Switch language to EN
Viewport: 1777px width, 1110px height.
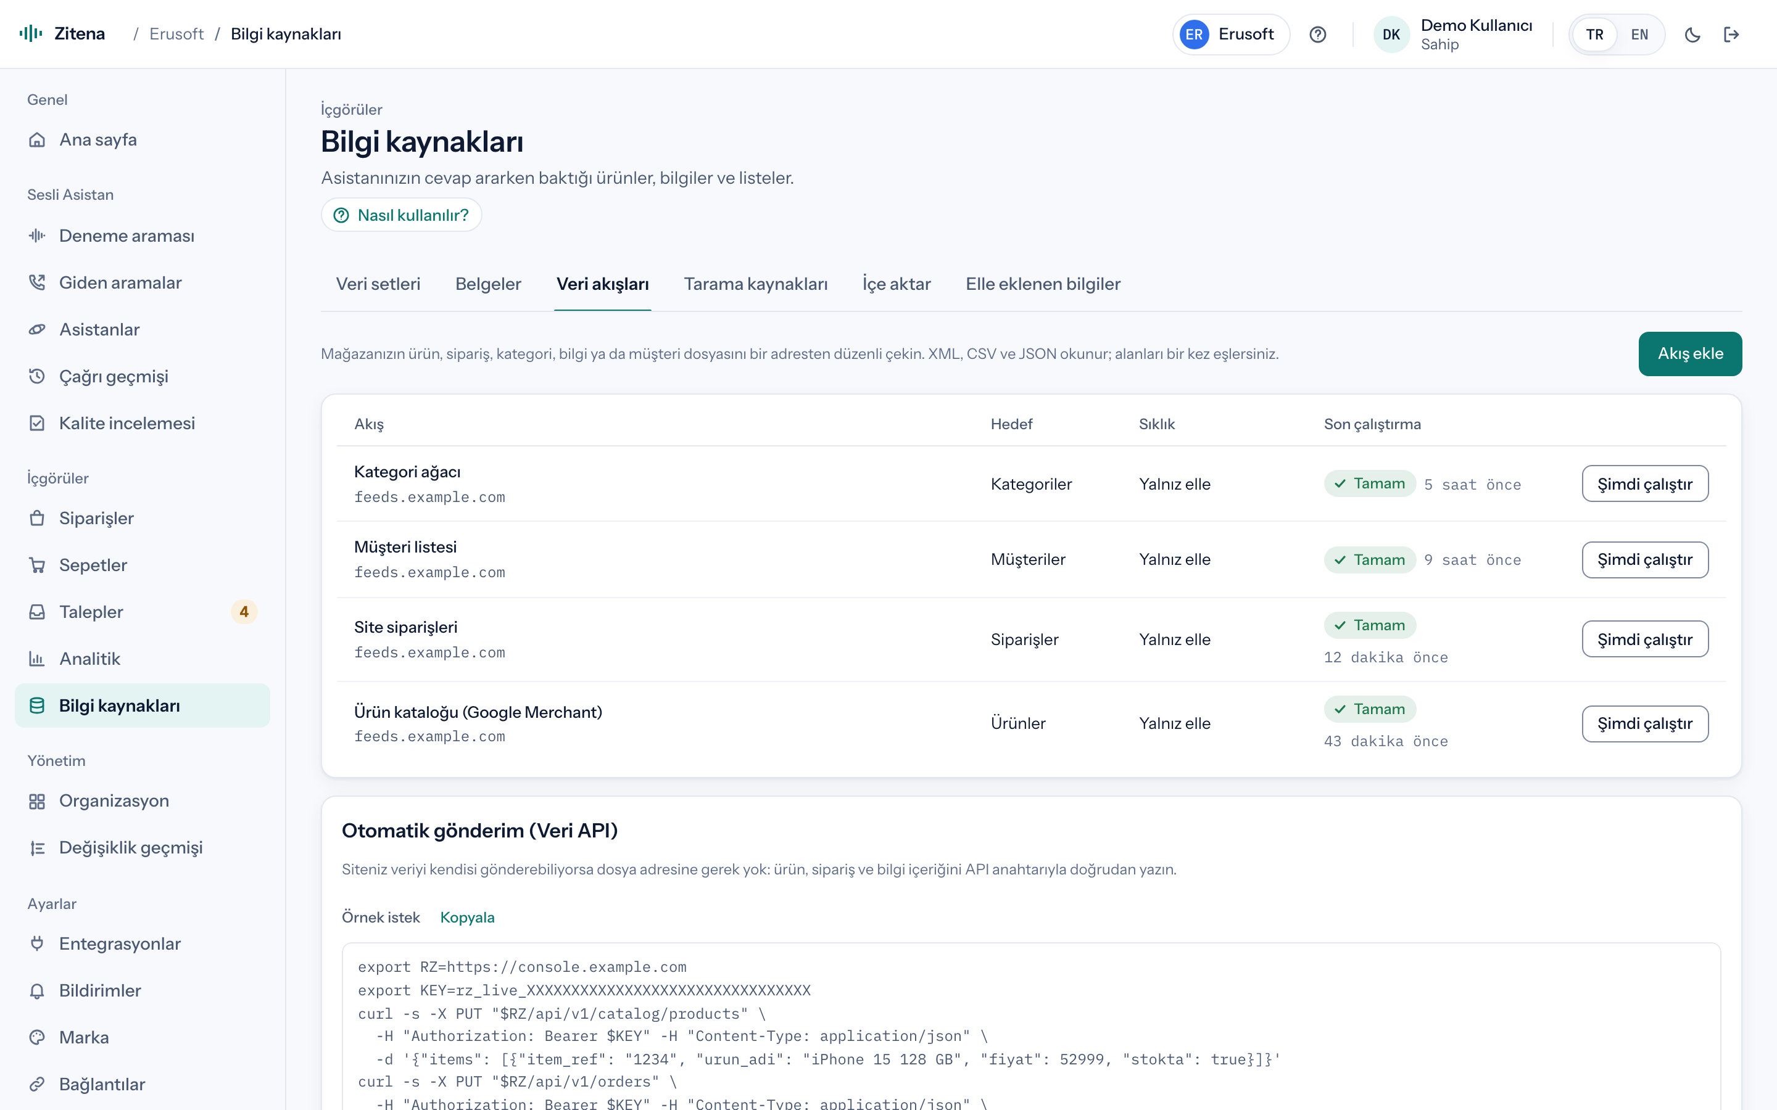(x=1639, y=35)
